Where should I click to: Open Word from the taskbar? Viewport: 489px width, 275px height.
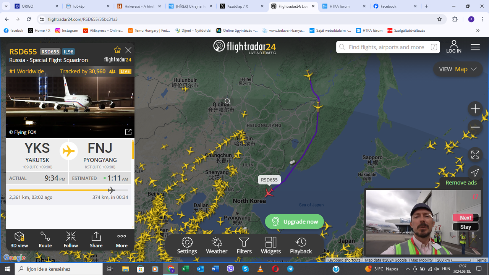click(215, 269)
